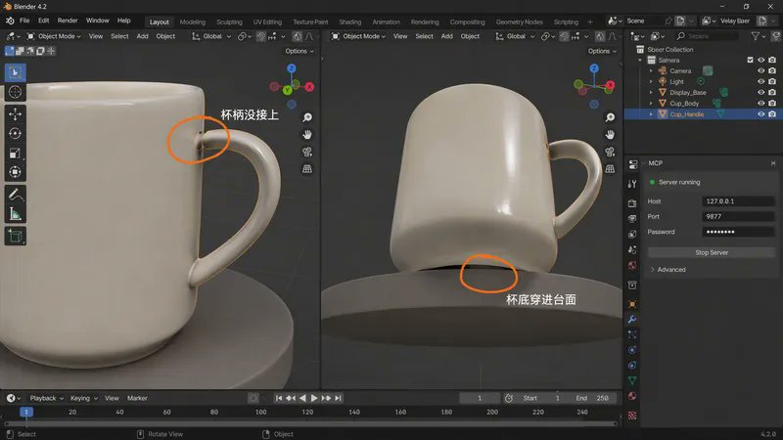
Task: Open the Marker menu in timeline
Action: click(137, 398)
